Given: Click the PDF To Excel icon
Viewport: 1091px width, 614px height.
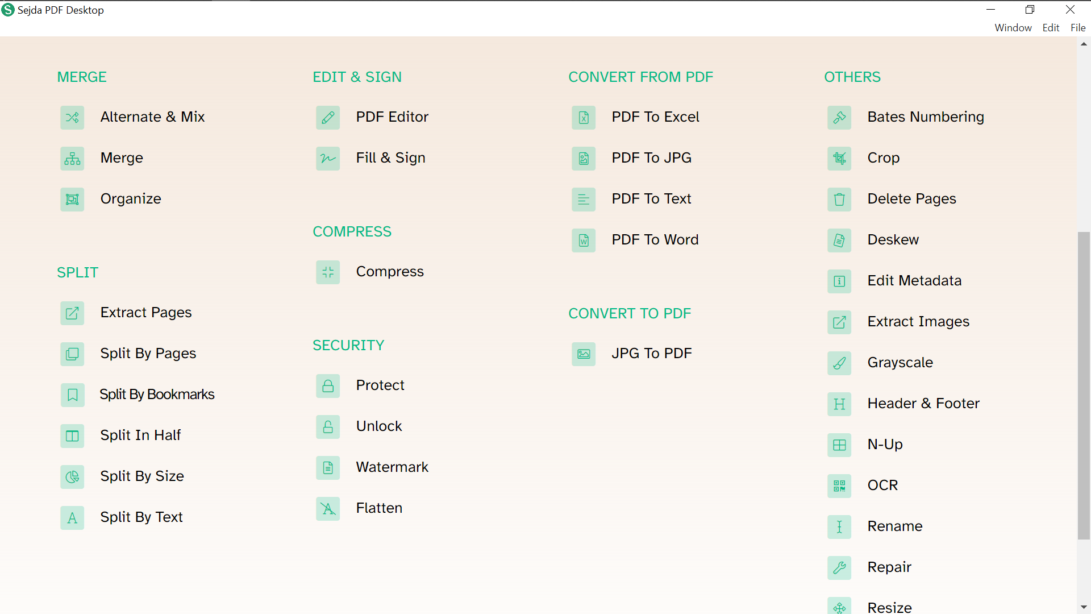Looking at the screenshot, I should pos(584,118).
